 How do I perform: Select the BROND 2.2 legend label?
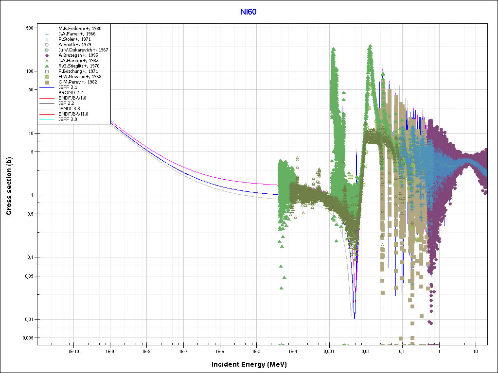coord(72,93)
